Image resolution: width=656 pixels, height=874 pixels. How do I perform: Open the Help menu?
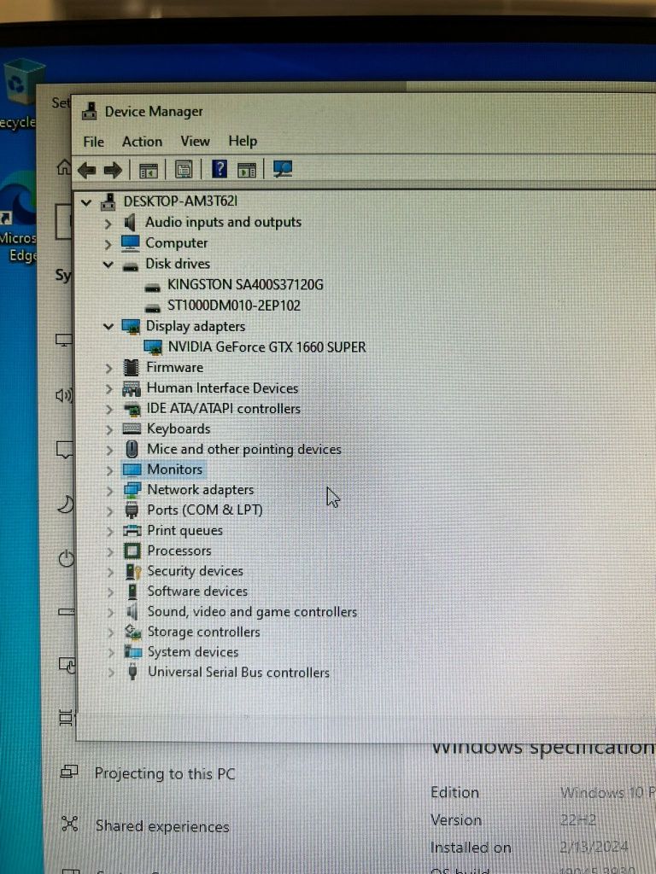point(243,141)
